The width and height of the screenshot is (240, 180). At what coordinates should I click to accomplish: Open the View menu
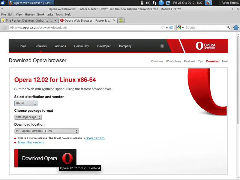[x=19, y=14]
